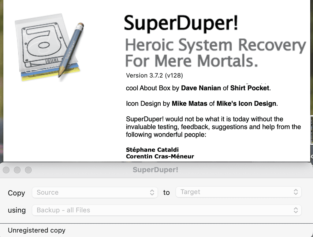The height and width of the screenshot is (237, 313).
Task: Click the name Corentin Cras-Méneur
Action: pyautogui.click(x=160, y=156)
